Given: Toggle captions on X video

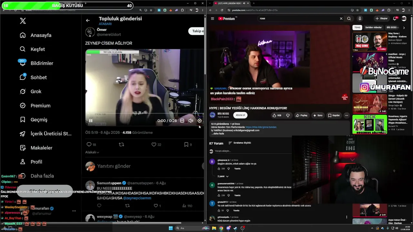Looking at the screenshot, I should tap(182, 121).
